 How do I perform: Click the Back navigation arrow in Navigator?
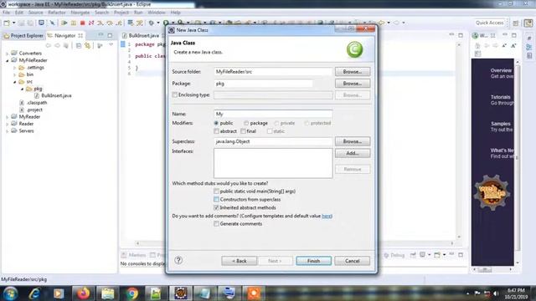tap(49, 45)
